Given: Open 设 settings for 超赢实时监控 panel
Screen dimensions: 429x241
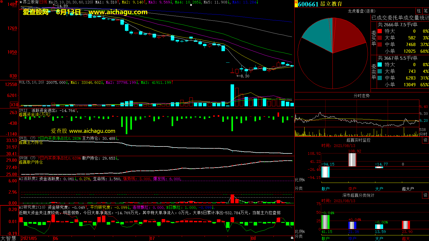Looking at the screenshot, I should coord(425,140).
